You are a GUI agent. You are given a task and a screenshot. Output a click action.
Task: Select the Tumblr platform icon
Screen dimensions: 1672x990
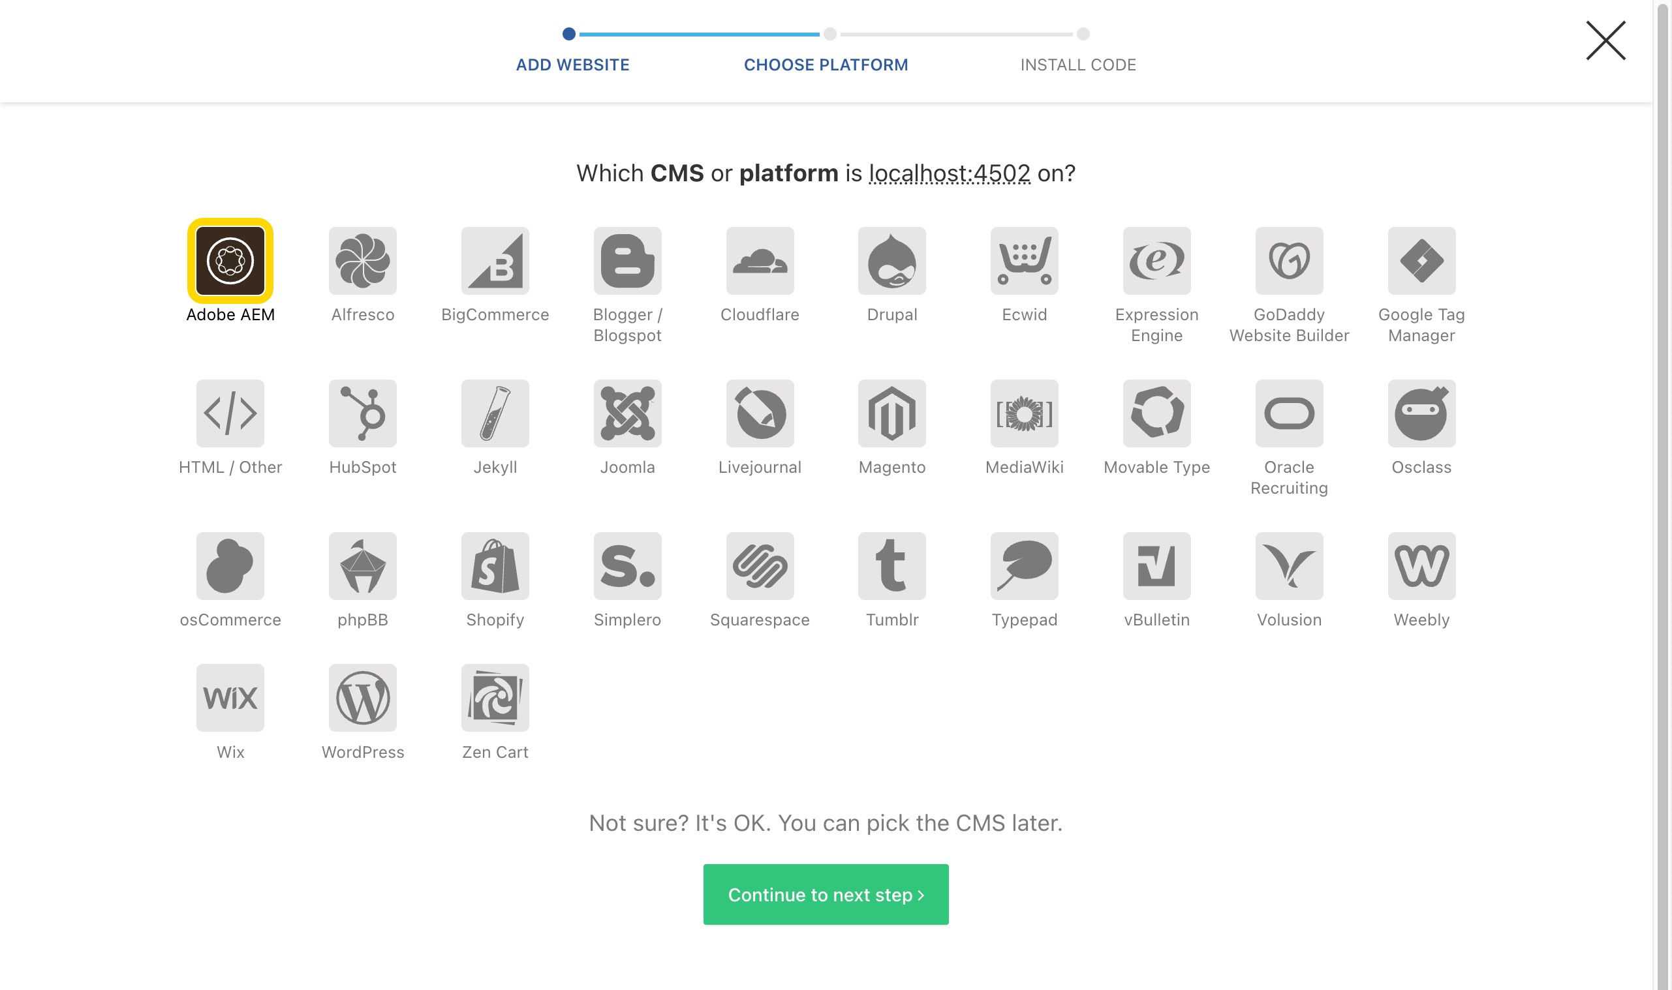point(892,565)
